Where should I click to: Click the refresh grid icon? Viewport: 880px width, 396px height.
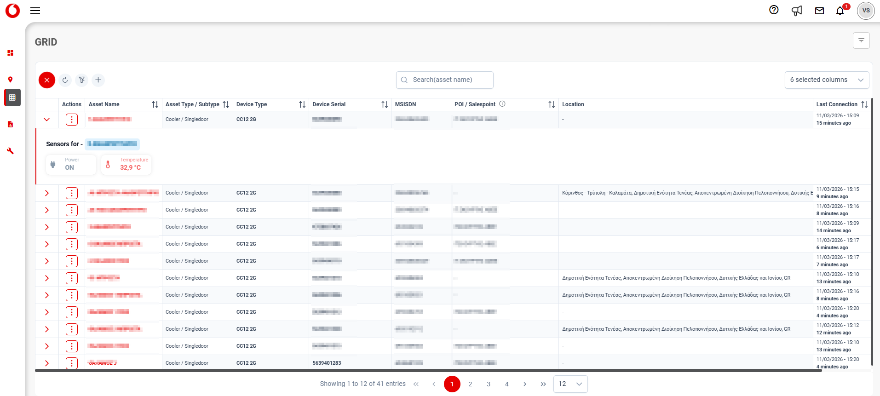(65, 80)
